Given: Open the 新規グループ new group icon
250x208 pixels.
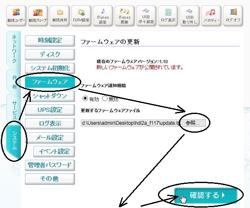Looking at the screenshot, I should point(38,16).
